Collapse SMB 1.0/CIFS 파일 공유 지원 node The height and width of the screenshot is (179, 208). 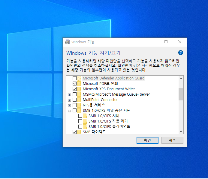tap(69, 111)
